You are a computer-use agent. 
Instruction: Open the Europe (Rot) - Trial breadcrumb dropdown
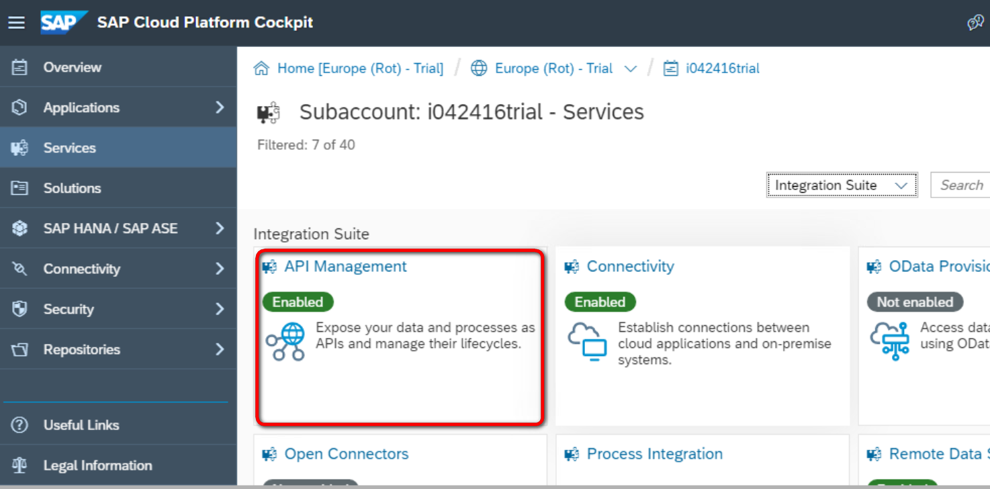coord(631,69)
